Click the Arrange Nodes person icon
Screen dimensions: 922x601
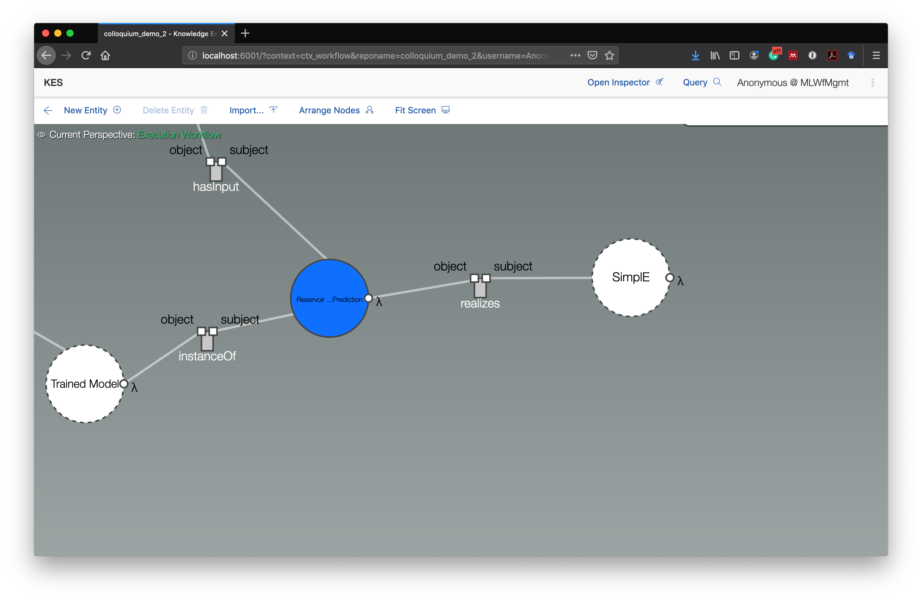[370, 110]
